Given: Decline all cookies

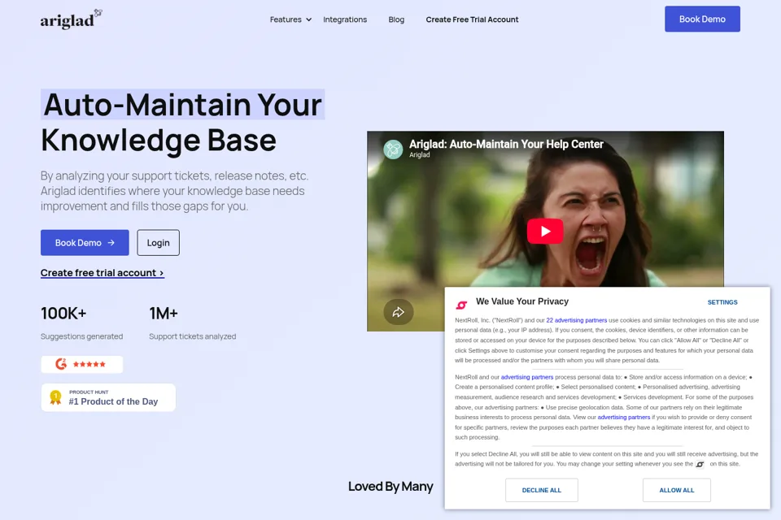Looking at the screenshot, I should 542,490.
